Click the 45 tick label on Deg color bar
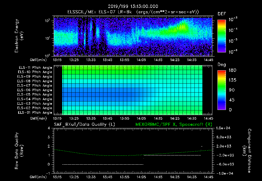The width and height of the screenshot is (262, 181). click(x=232, y=100)
